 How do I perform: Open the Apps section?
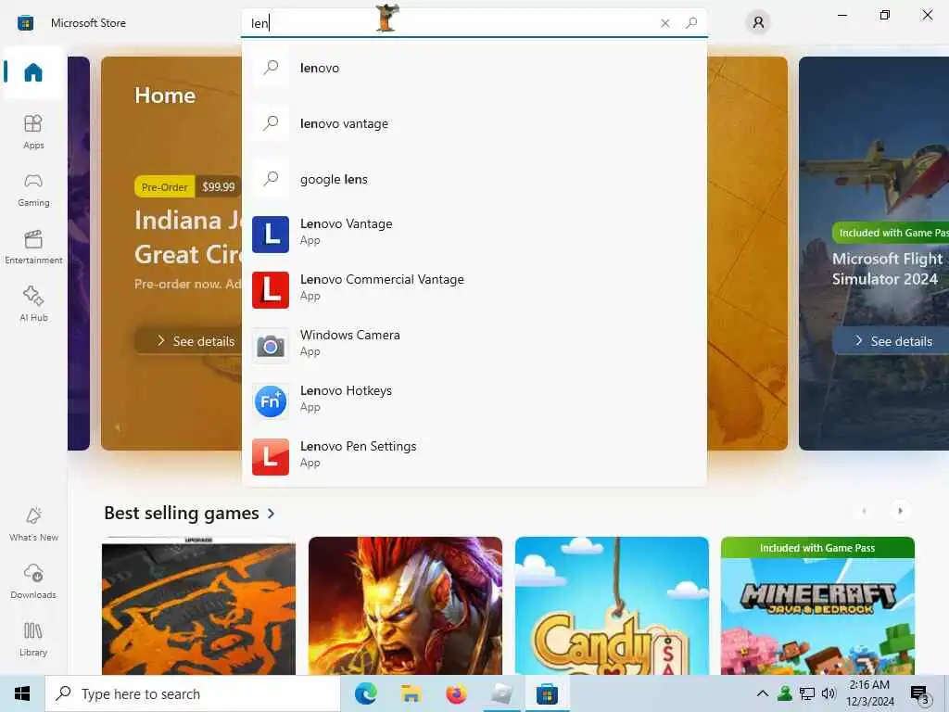[33, 132]
